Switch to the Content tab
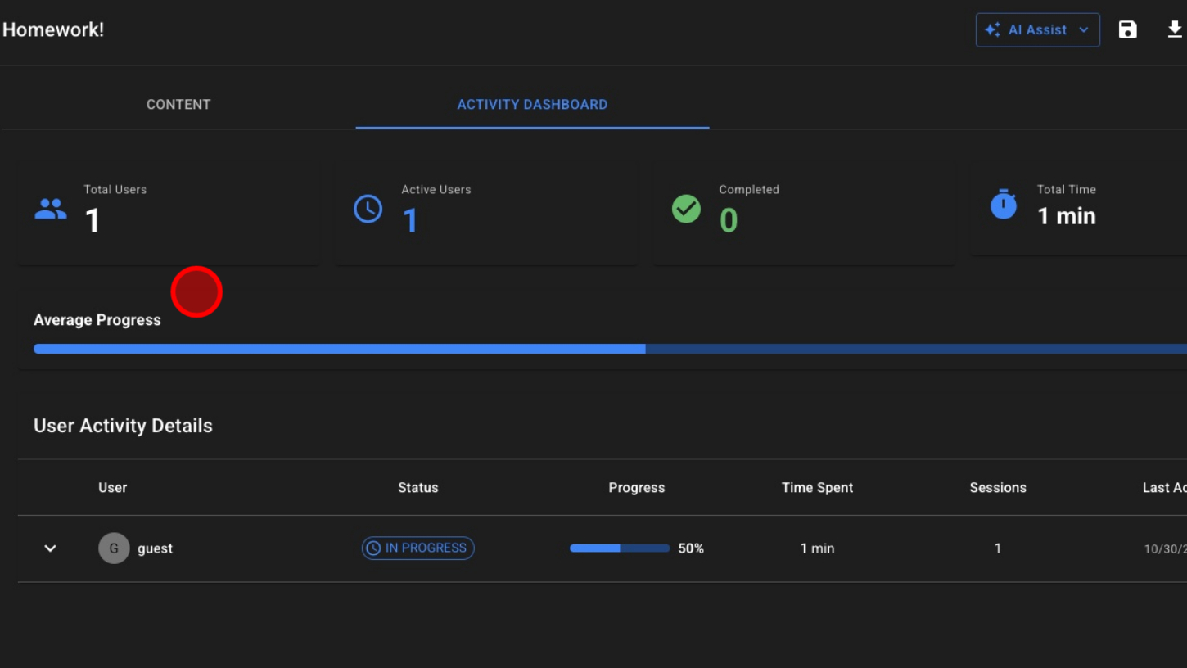 point(178,105)
